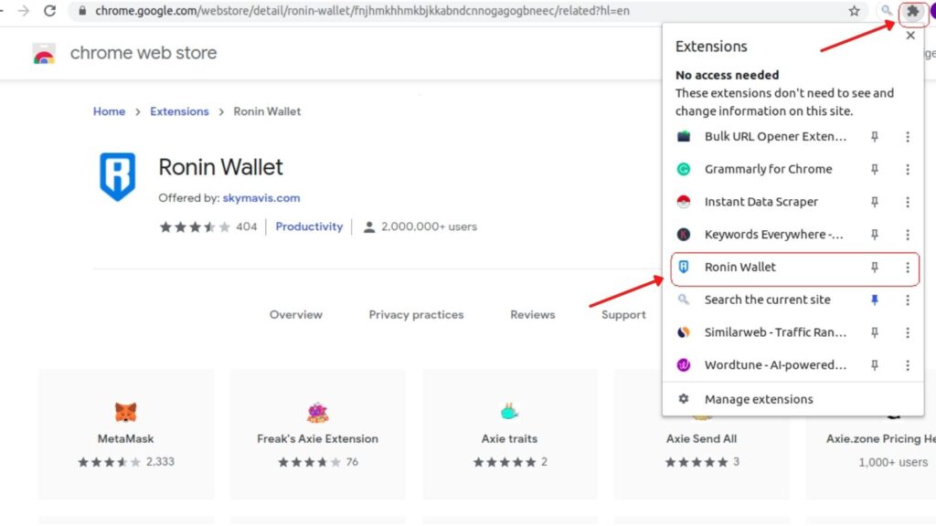Viewport: 936px width, 526px height.
Task: Open Instant Data Scraper extension
Action: click(x=761, y=202)
